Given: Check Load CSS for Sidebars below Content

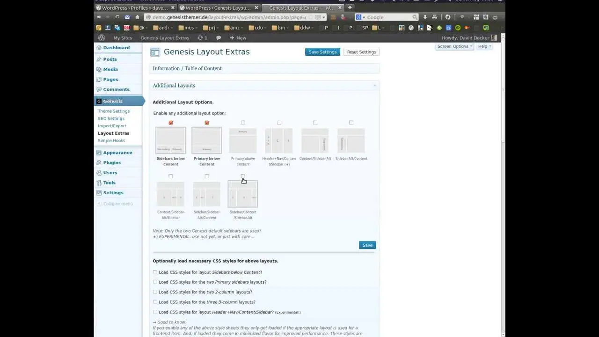Looking at the screenshot, I should point(155,272).
